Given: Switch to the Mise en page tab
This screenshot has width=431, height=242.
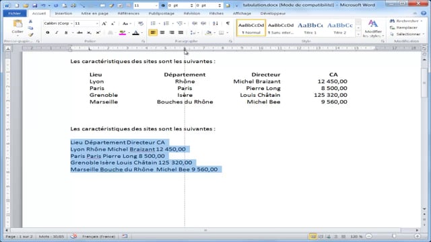Looking at the screenshot, I should point(94,13).
